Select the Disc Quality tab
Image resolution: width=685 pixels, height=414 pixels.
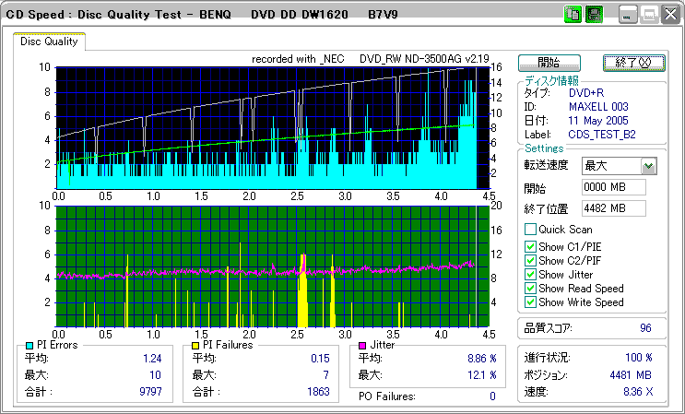click(50, 41)
